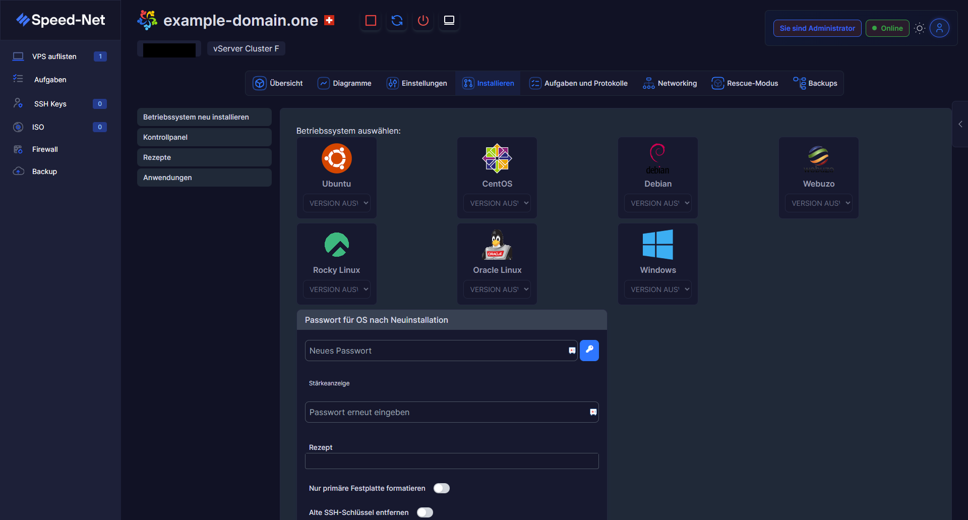Open Oracle Linux version dropdown
Image resolution: width=968 pixels, height=520 pixels.
(x=497, y=290)
